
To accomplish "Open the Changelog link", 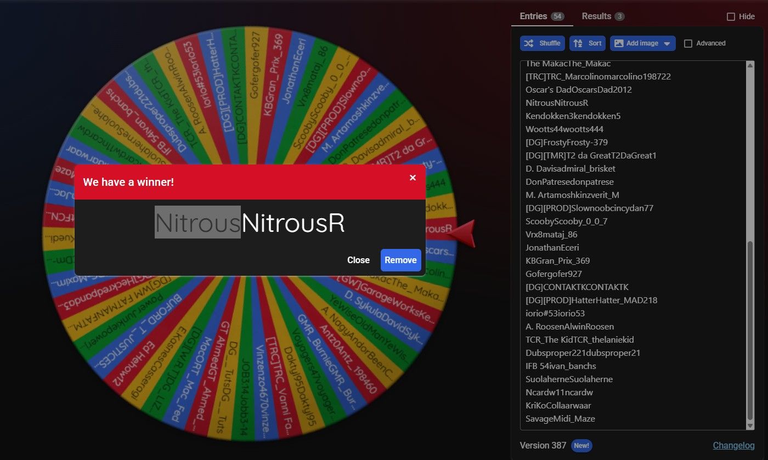I will click(733, 445).
